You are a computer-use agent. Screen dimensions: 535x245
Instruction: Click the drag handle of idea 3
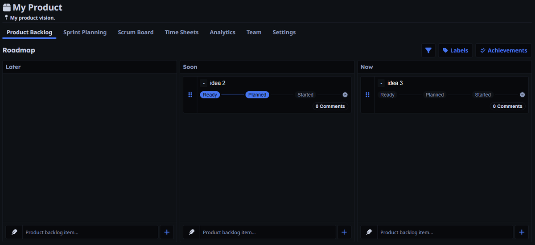[368, 95]
